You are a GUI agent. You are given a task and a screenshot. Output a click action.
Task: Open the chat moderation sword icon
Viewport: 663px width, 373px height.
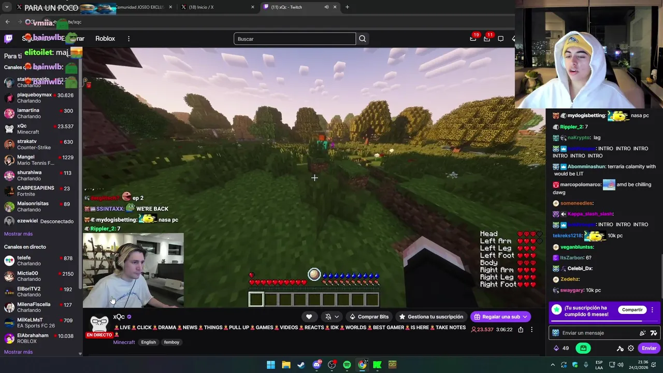click(x=620, y=348)
